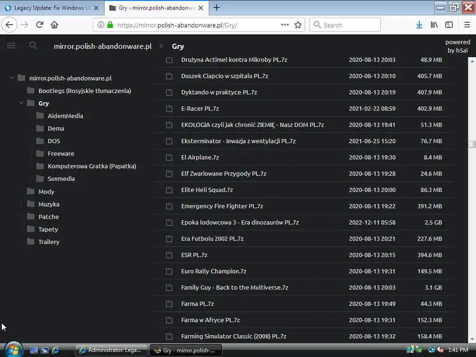Click file icon of El Airplane.7z
Viewport: 476px width, 357px height.
(x=169, y=157)
